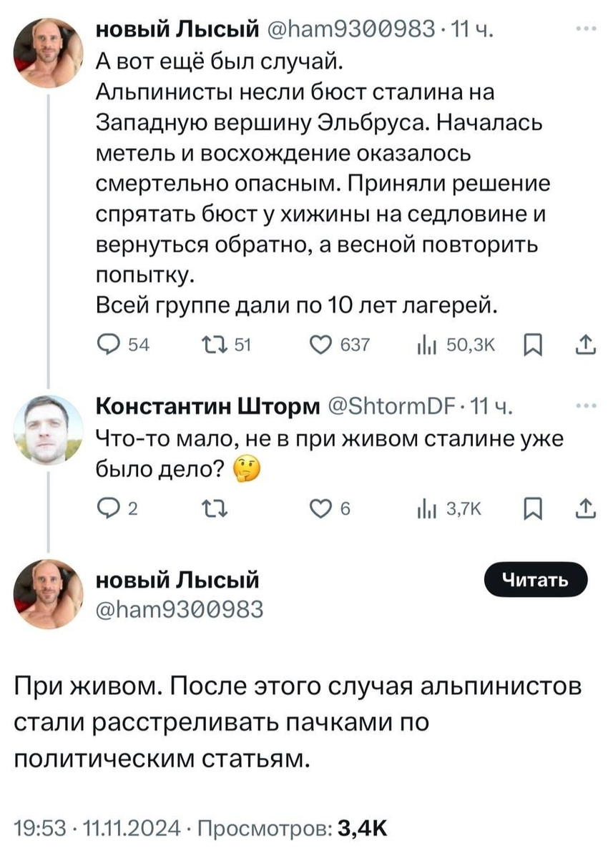Open @ham9300983 handle in the main tweet
Screen dimensions: 613x858
click(180, 610)
